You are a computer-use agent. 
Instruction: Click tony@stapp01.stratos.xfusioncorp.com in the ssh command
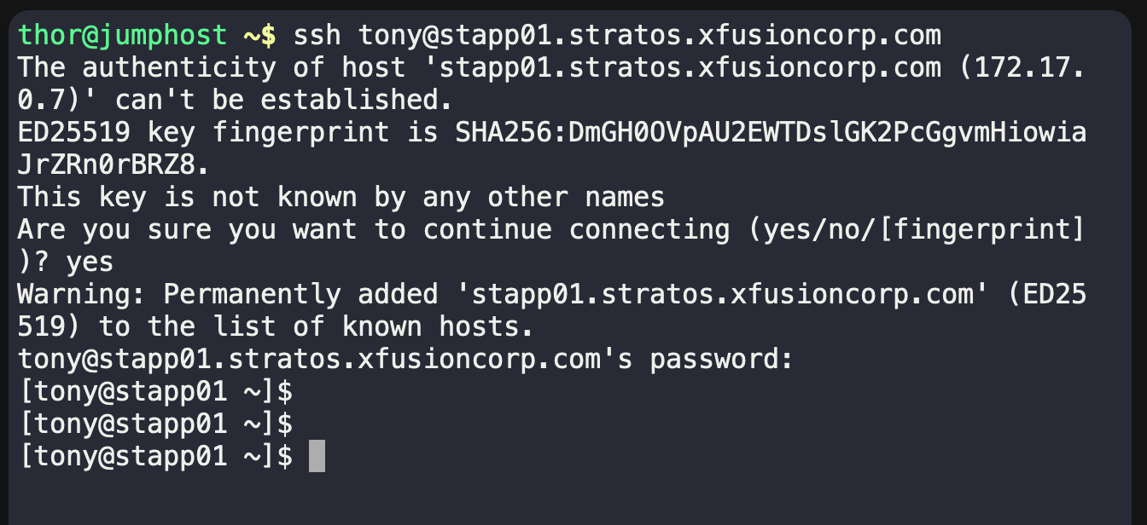pos(649,36)
